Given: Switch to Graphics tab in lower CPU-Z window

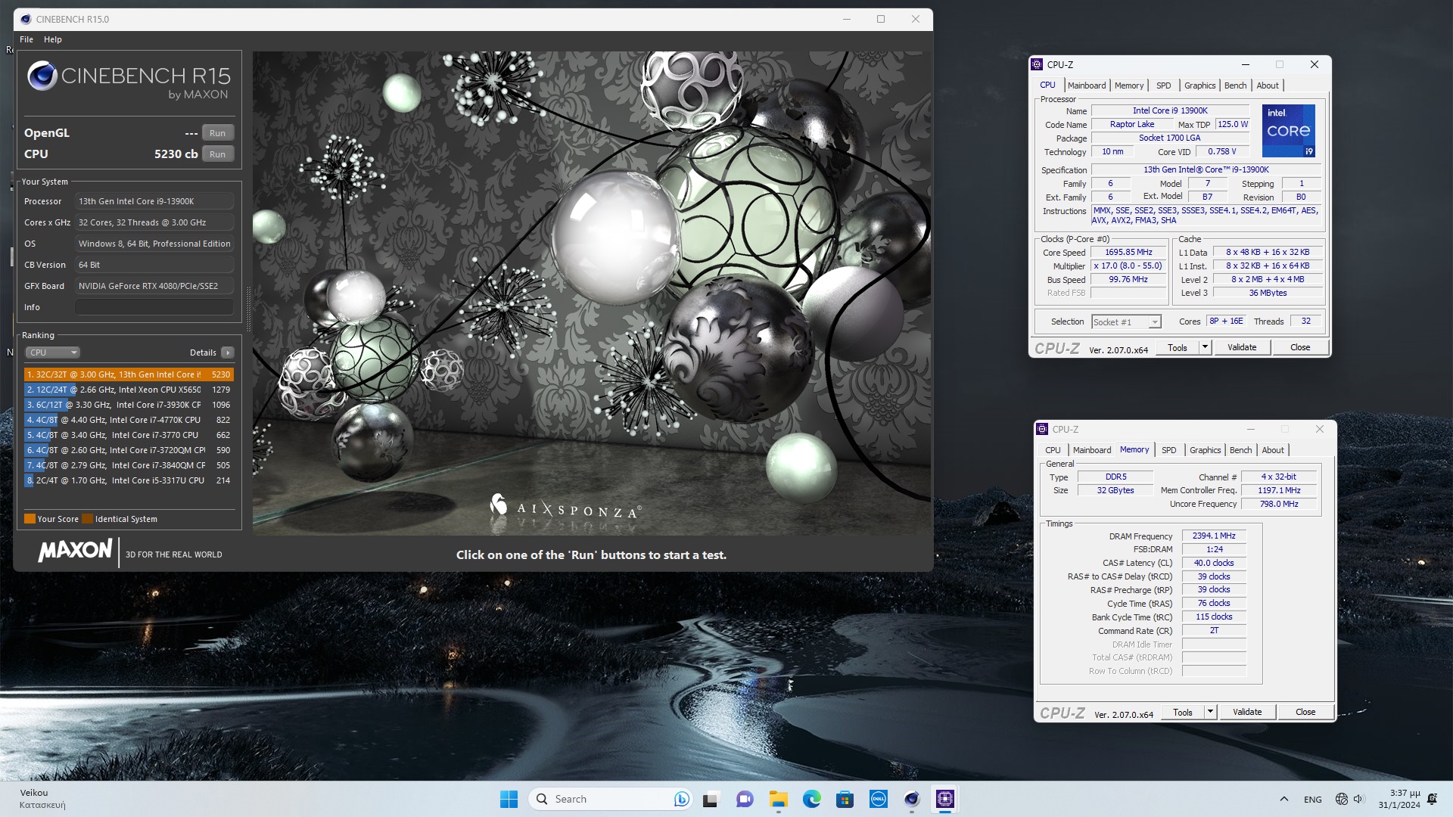Looking at the screenshot, I should tap(1206, 450).
